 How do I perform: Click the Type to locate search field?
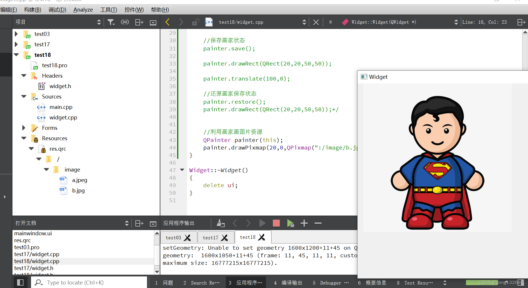[x=89, y=282]
